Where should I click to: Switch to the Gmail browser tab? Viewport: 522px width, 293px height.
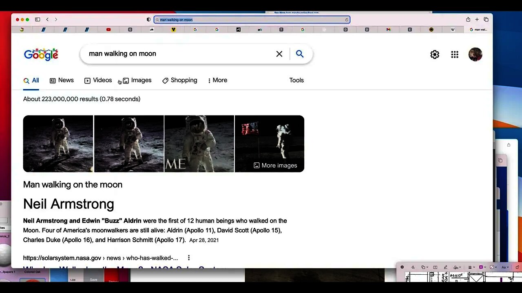388,30
